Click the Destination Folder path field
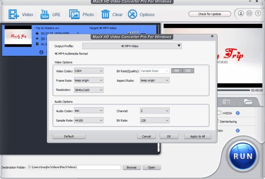The width and height of the screenshot is (265, 179). click(x=75, y=167)
